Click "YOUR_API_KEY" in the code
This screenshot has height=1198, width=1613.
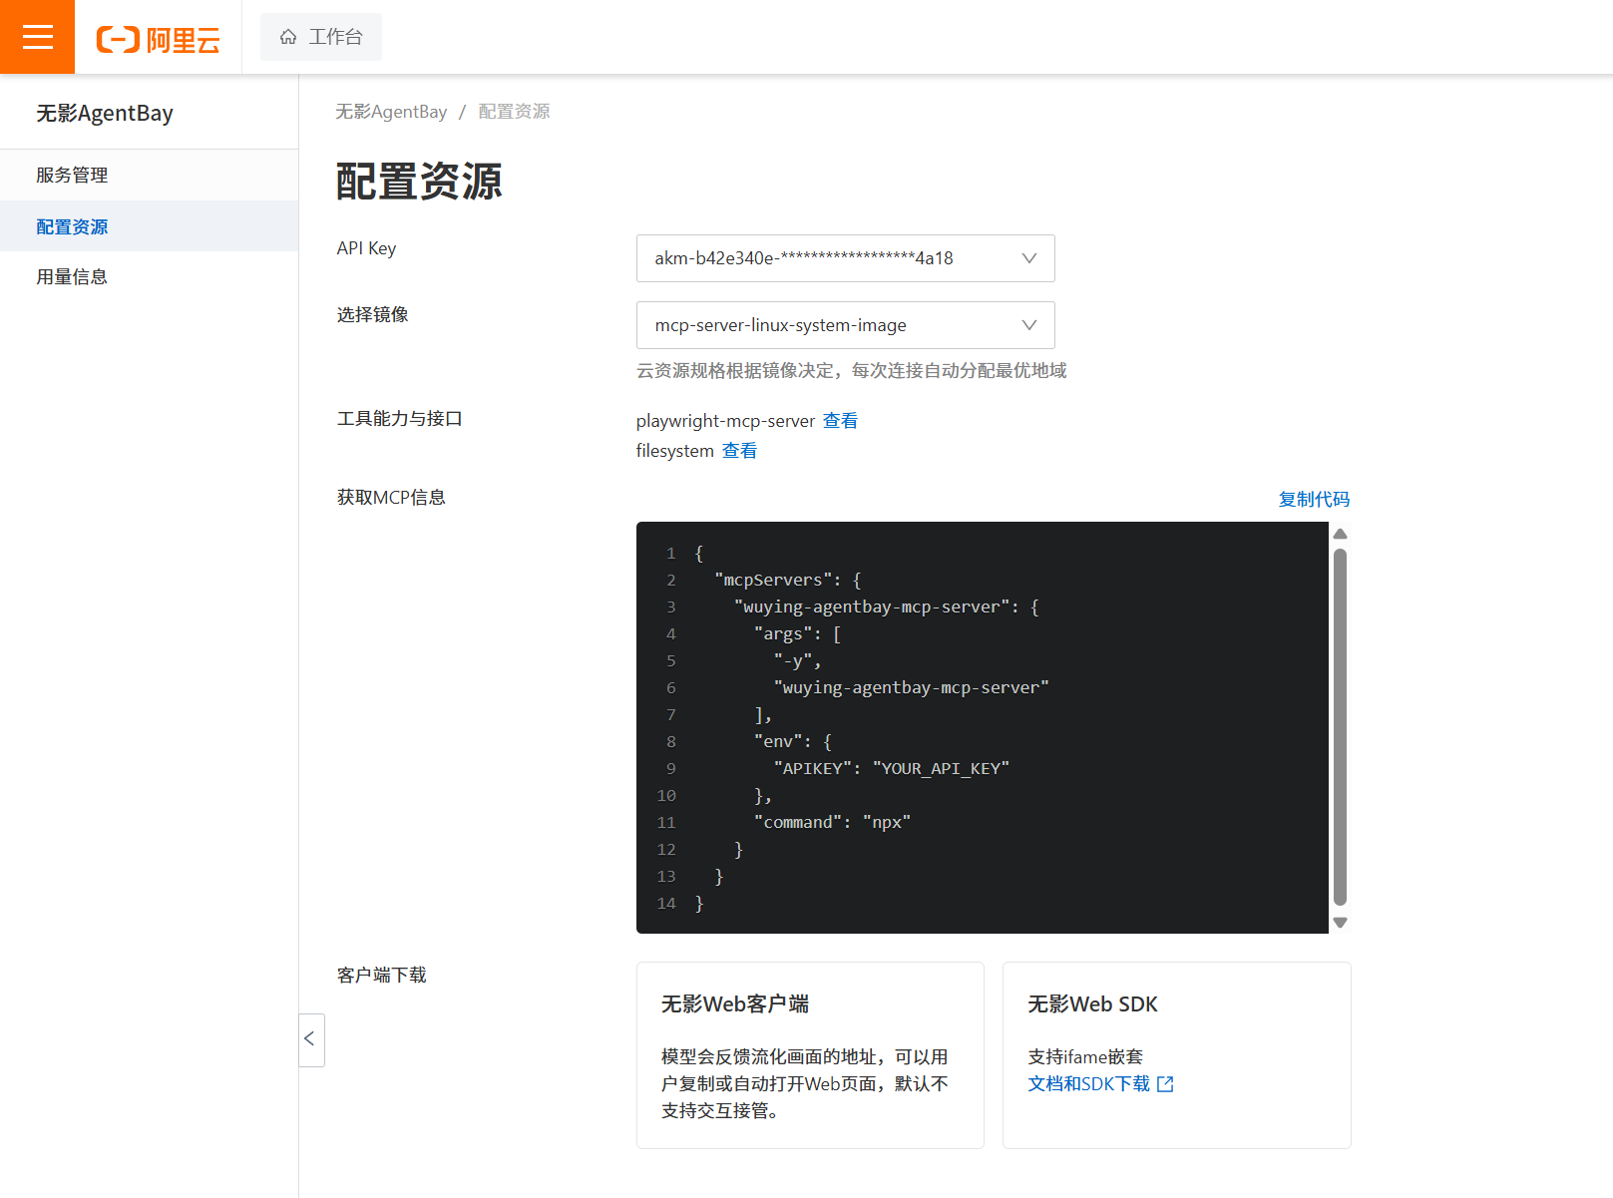941,768
